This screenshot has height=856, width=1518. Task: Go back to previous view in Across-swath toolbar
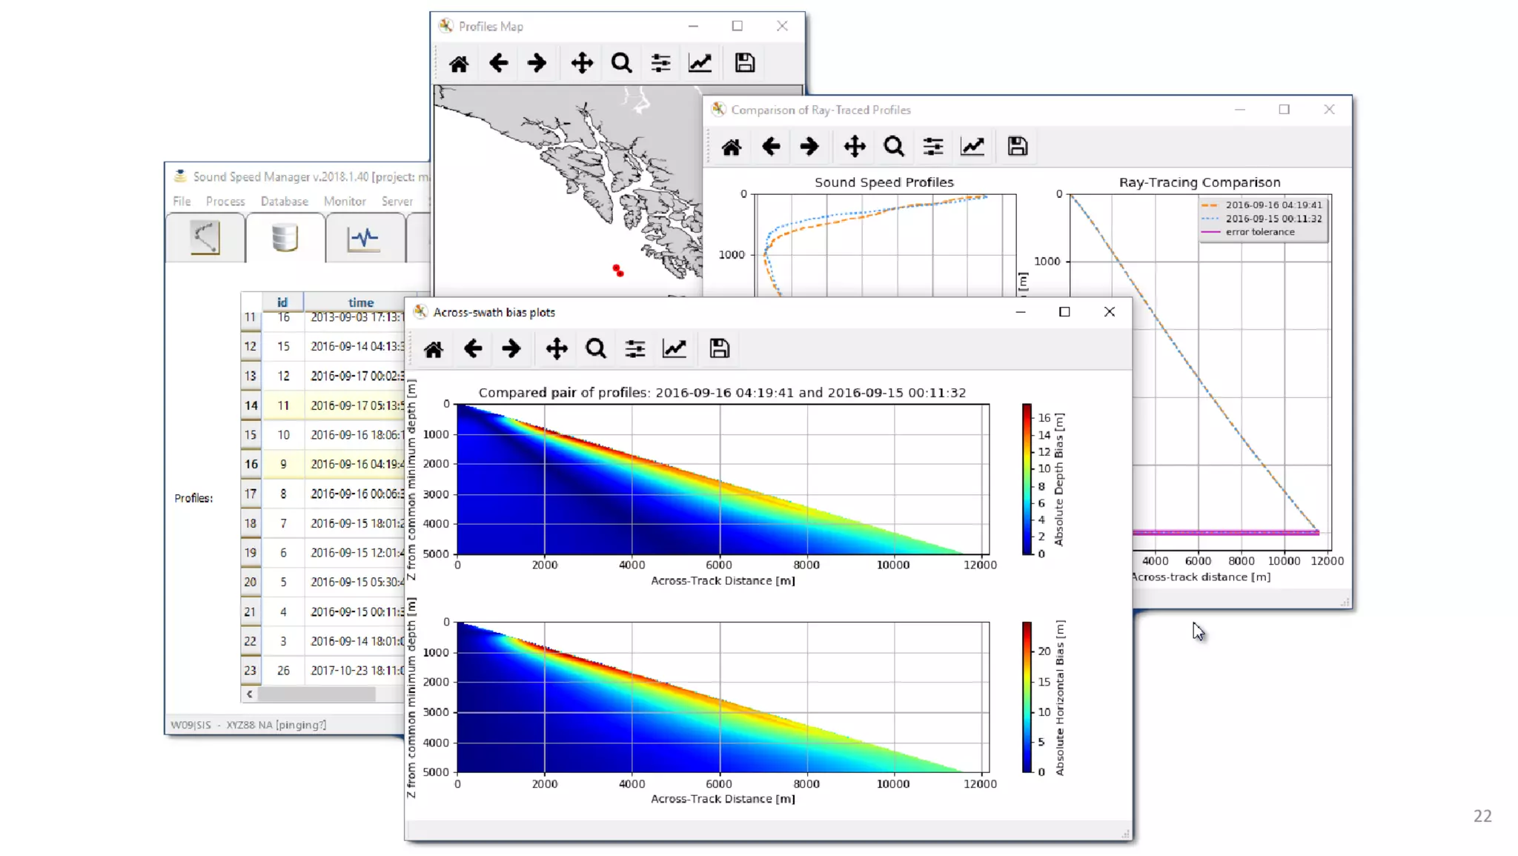click(x=473, y=349)
